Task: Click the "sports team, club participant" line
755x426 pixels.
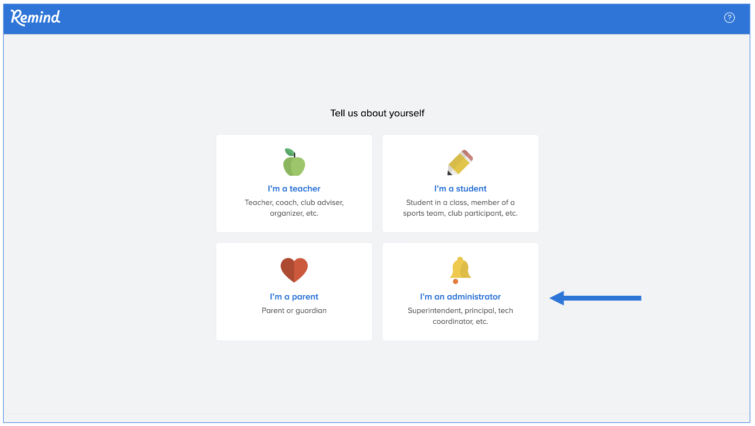Action: pyautogui.click(x=460, y=214)
